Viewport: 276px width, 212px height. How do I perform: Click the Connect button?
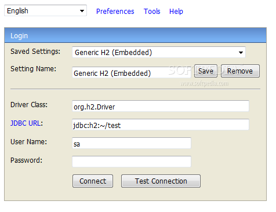pos(93,181)
